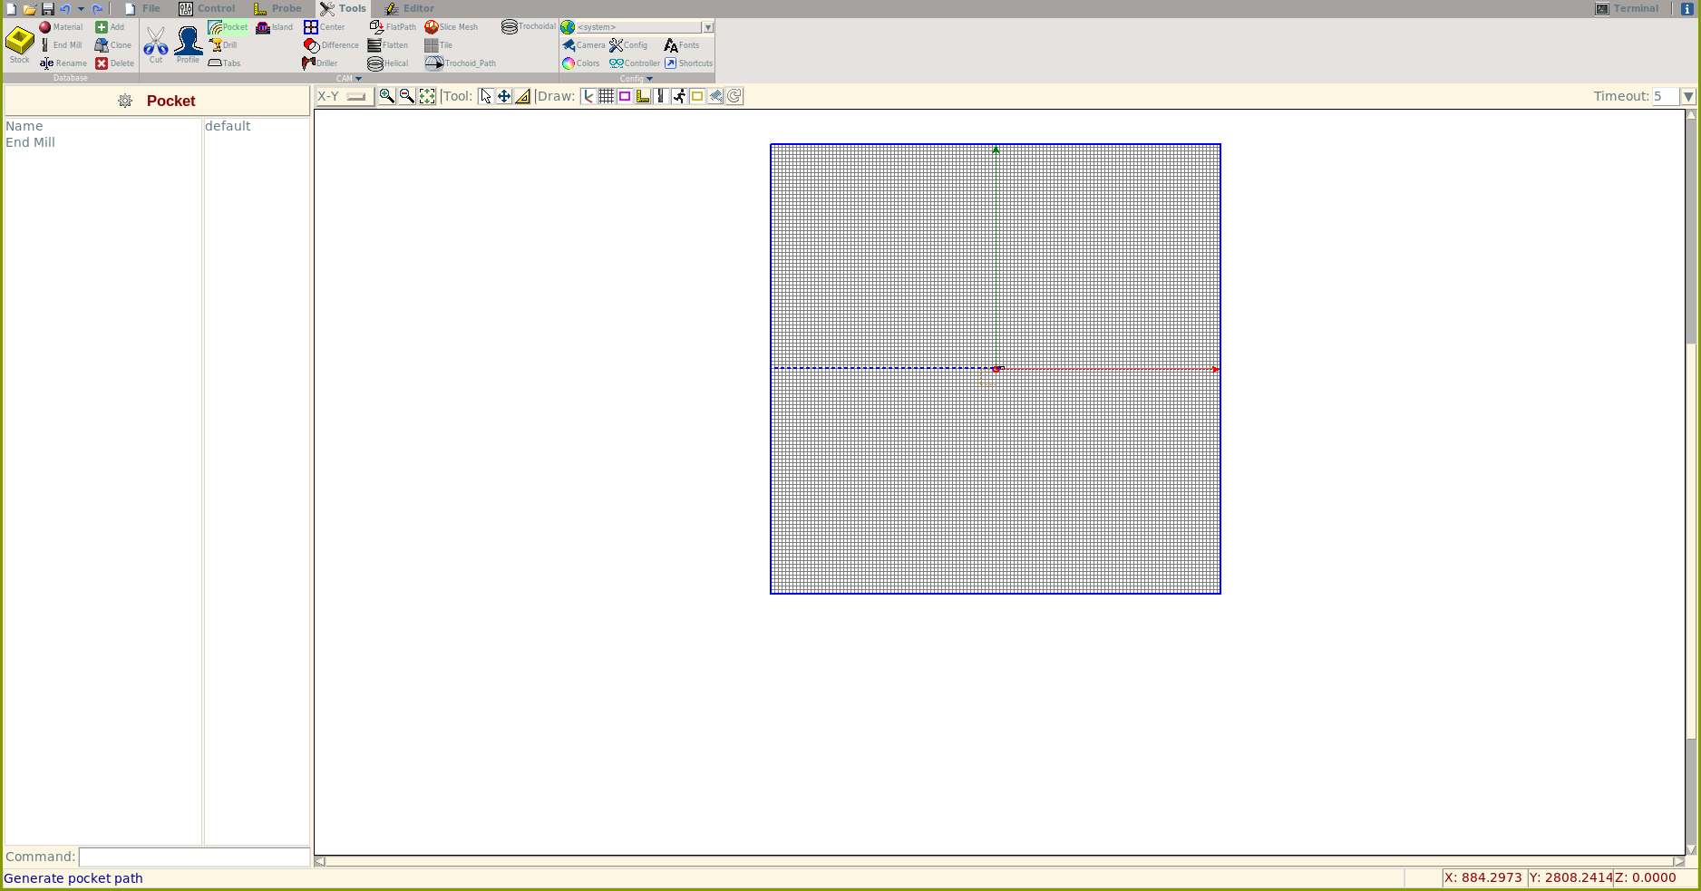The image size is (1701, 891).
Task: Open Shortcuts configuration
Action: [x=689, y=63]
